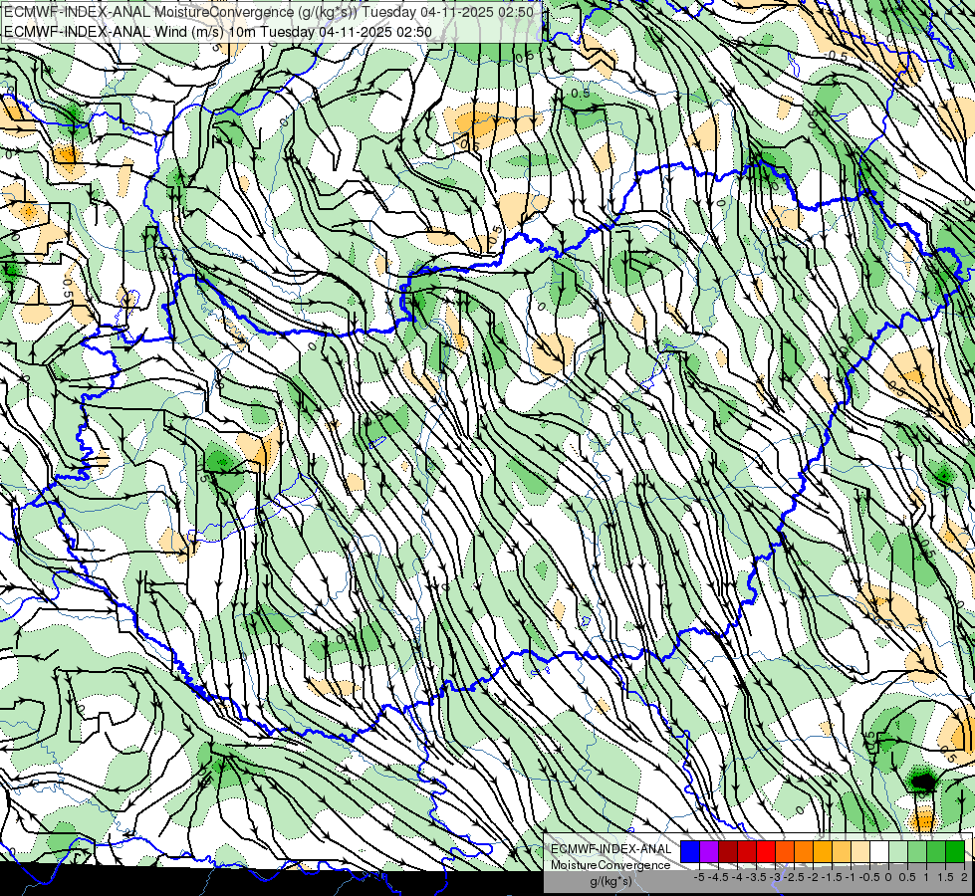Pick the orange swatch between -2.5 and -2
975x896 pixels.
804,851
